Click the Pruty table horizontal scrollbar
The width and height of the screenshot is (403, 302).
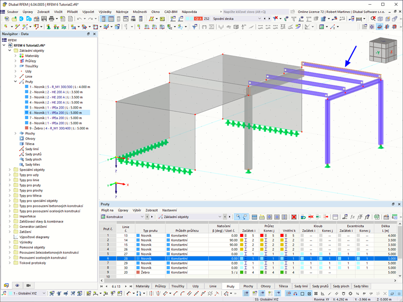(197, 281)
